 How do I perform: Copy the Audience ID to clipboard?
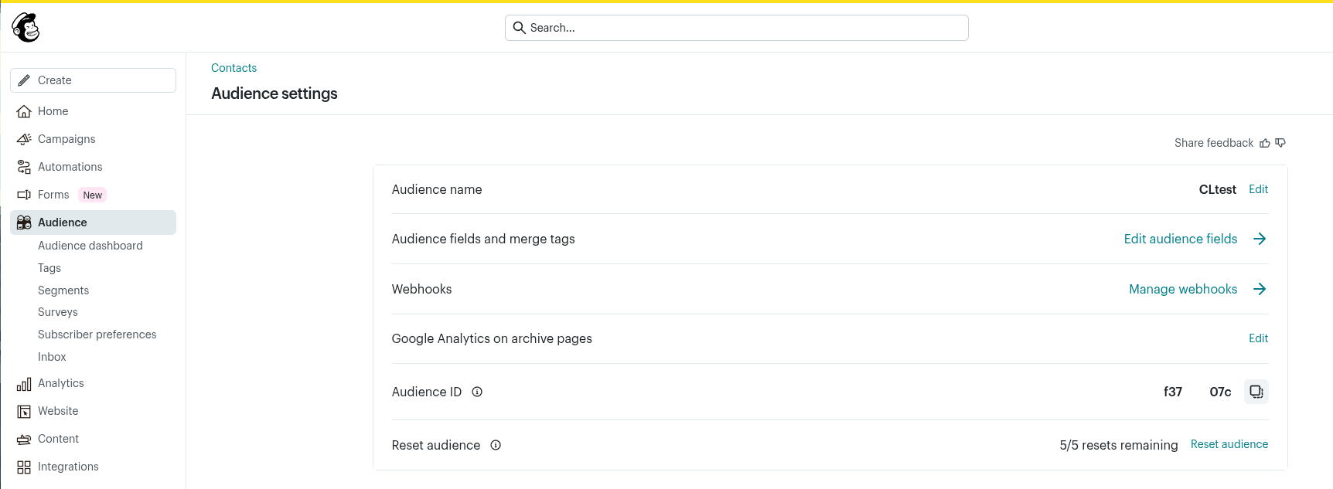point(1256,392)
